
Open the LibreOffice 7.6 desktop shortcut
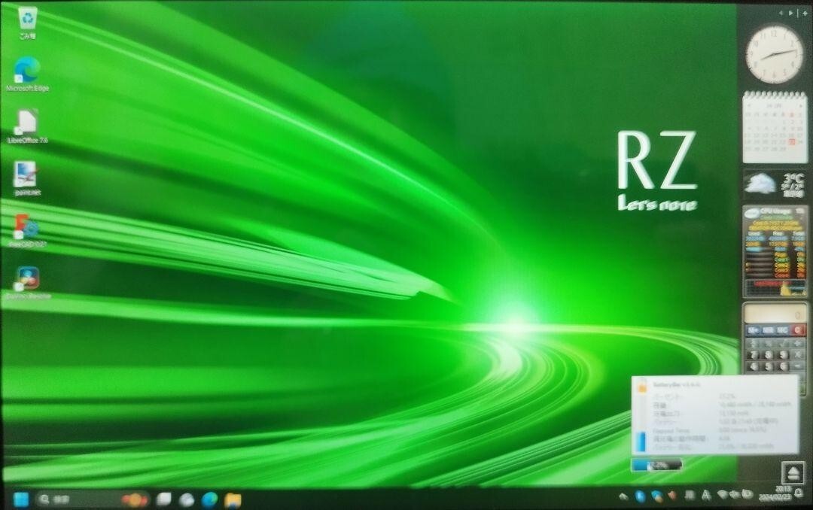[28, 126]
